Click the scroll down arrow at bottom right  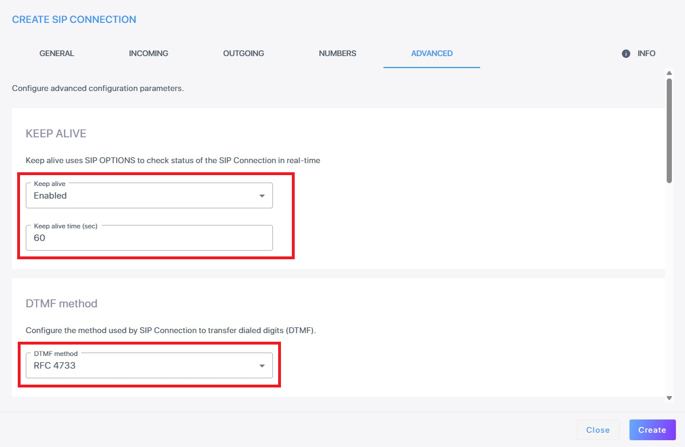(x=669, y=398)
